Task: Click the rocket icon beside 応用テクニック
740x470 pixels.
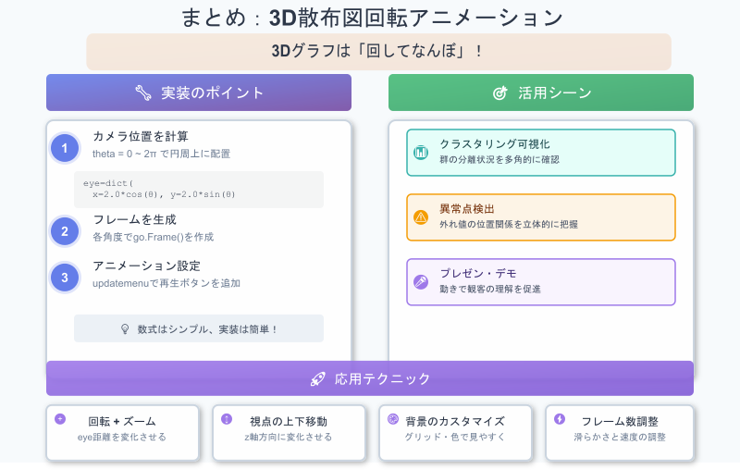Action: [317, 379]
